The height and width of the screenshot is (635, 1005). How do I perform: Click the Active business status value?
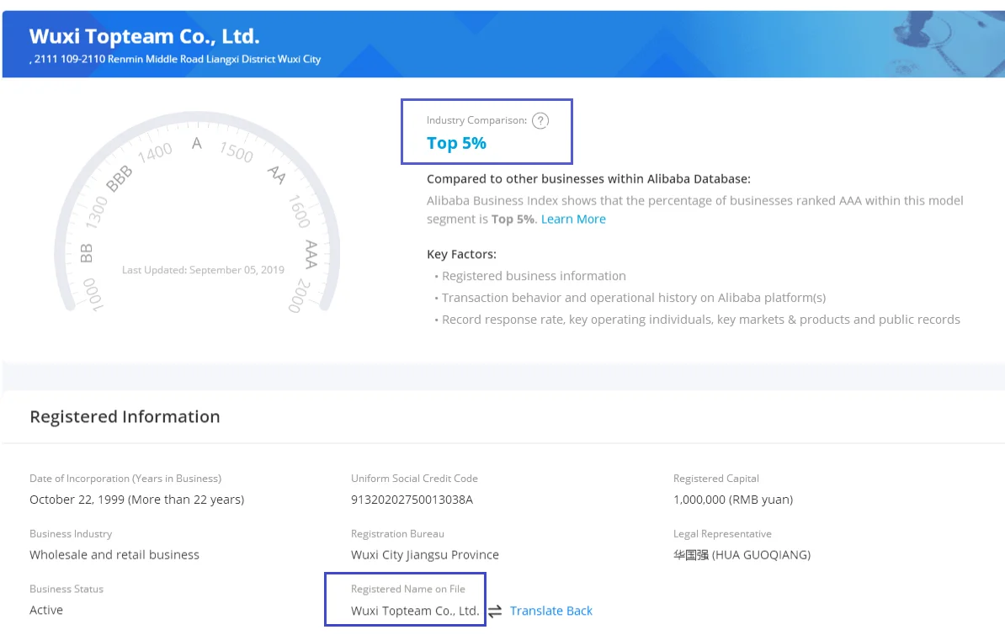(x=46, y=610)
